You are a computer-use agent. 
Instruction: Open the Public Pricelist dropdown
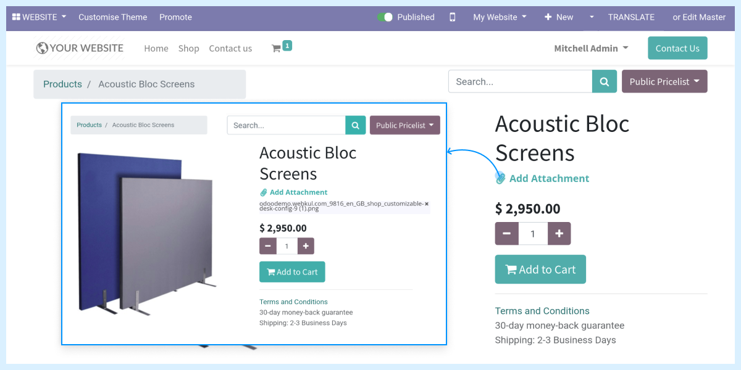[x=664, y=81]
